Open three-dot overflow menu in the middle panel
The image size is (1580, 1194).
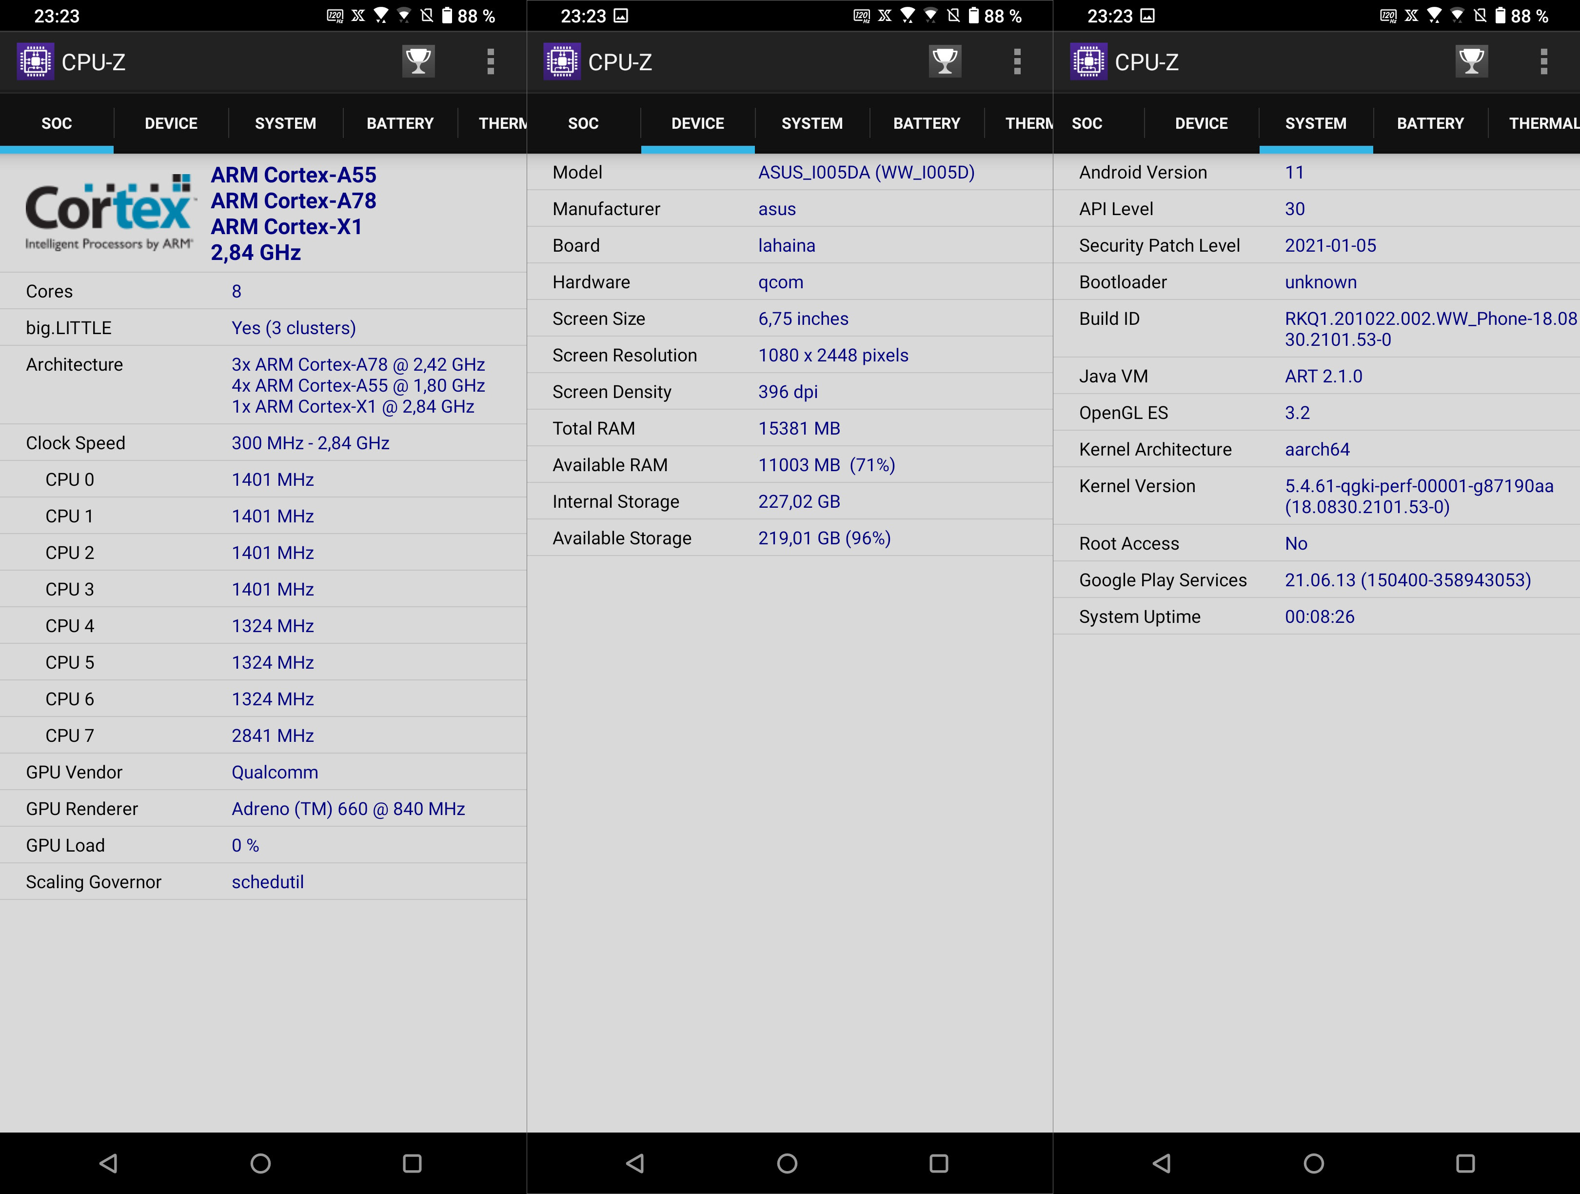[1016, 61]
